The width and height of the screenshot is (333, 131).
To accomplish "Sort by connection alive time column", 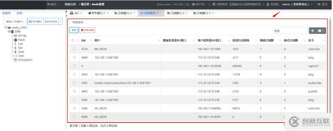I will 244,40.
